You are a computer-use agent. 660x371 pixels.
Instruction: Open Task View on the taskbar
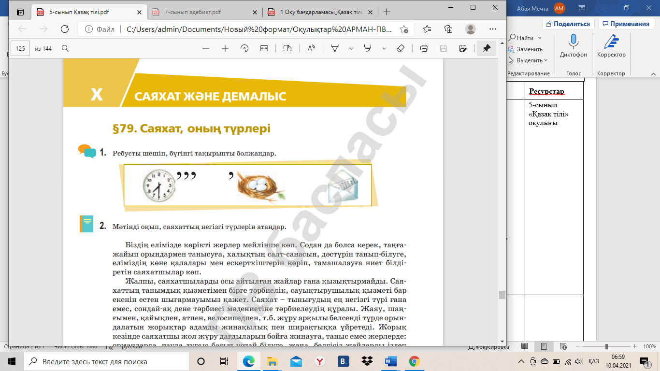click(x=224, y=361)
